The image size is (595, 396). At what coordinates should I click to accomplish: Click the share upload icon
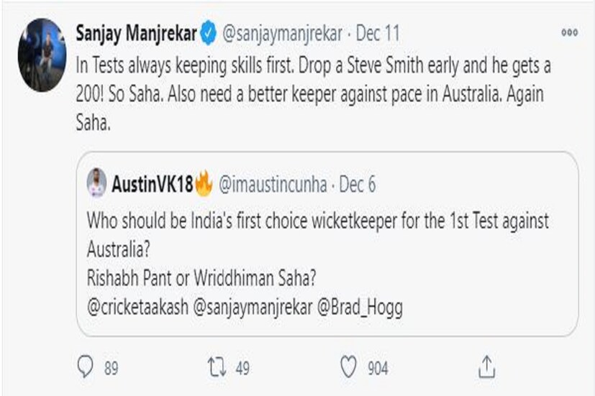click(487, 367)
